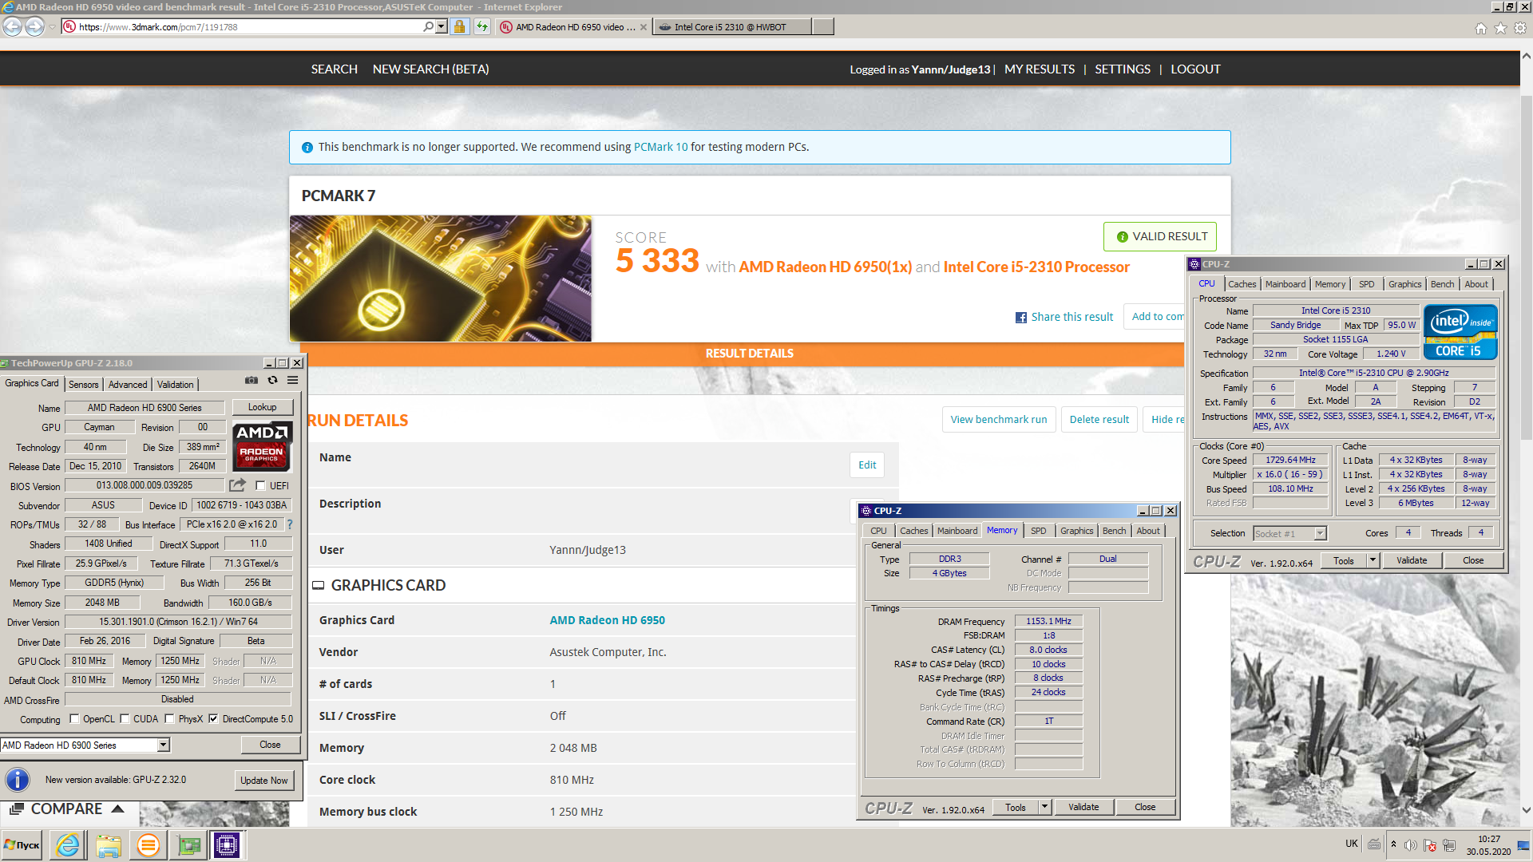This screenshot has height=862, width=1533.
Task: Click the Internet Explorer Forward arrow
Action: tap(34, 26)
